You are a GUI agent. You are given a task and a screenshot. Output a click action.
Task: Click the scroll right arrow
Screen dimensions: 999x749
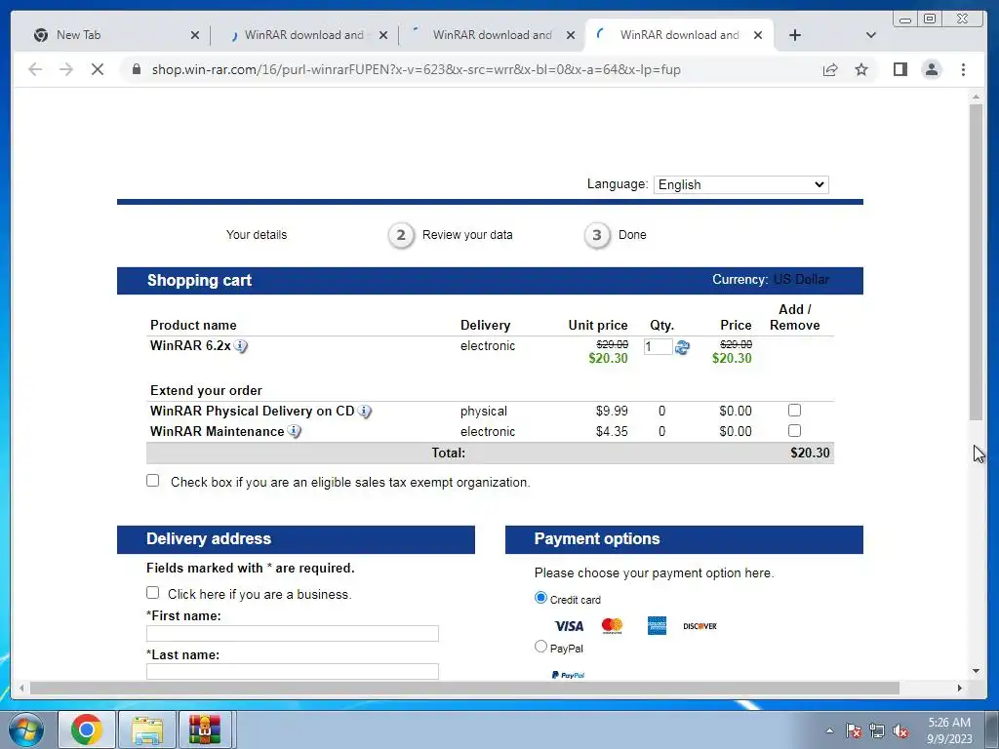click(x=960, y=688)
